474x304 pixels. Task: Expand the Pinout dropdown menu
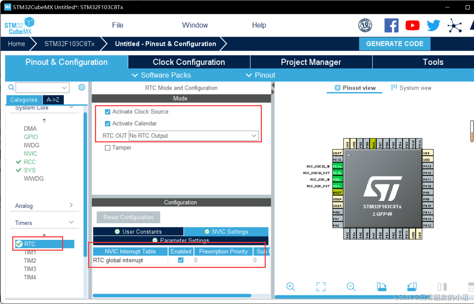click(x=260, y=75)
